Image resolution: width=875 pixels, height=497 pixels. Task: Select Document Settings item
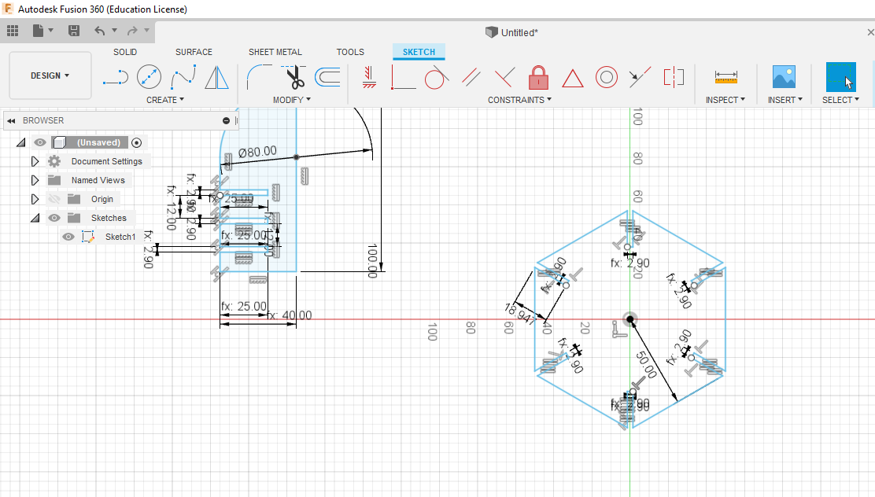pyautogui.click(x=106, y=161)
